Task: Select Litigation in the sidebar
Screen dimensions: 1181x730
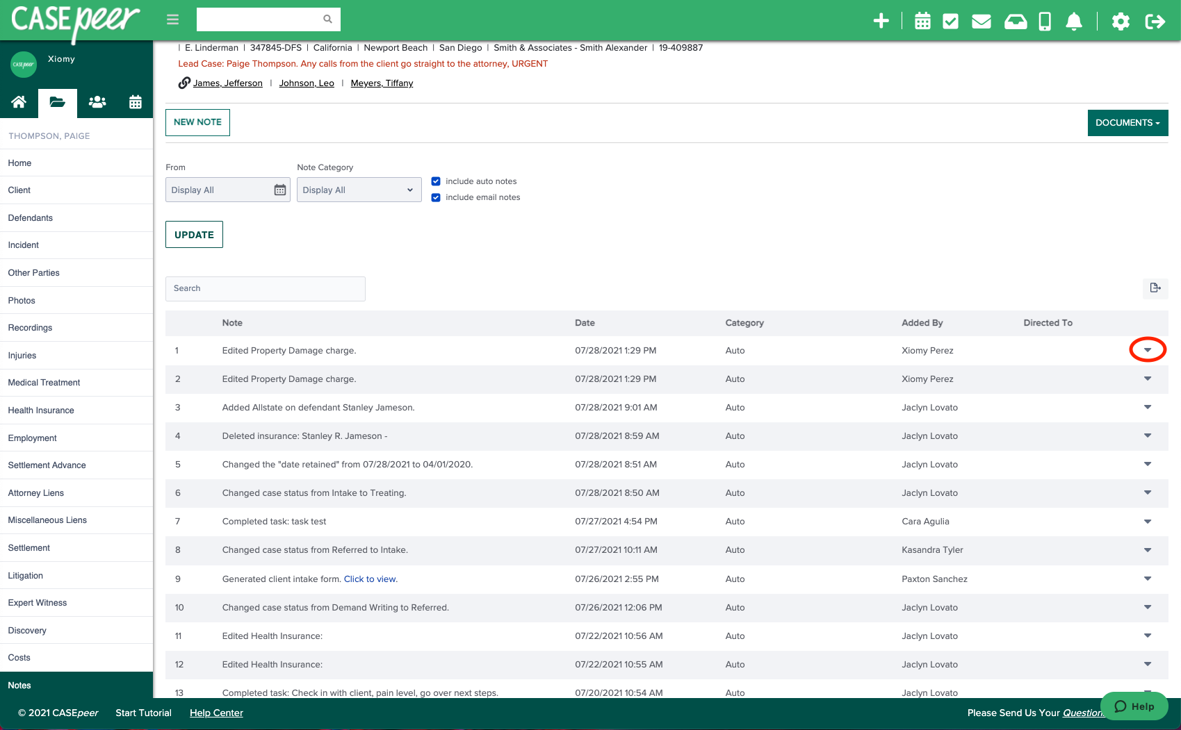Action: [x=26, y=575]
